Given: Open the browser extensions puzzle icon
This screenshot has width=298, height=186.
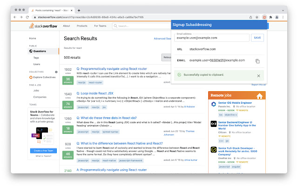Looking at the screenshot, I should 271,17.
